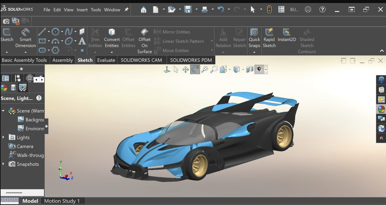Click the camera screen capture icon
386x205 pixels.
tap(6, 21)
